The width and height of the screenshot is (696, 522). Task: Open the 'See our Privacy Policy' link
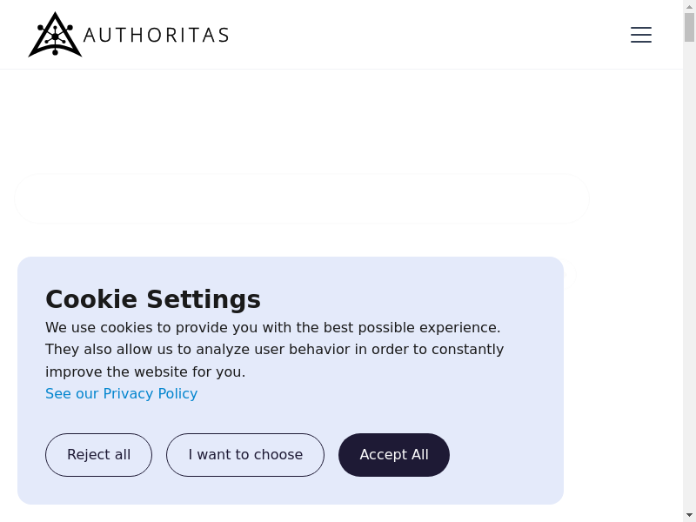pyautogui.click(x=121, y=393)
